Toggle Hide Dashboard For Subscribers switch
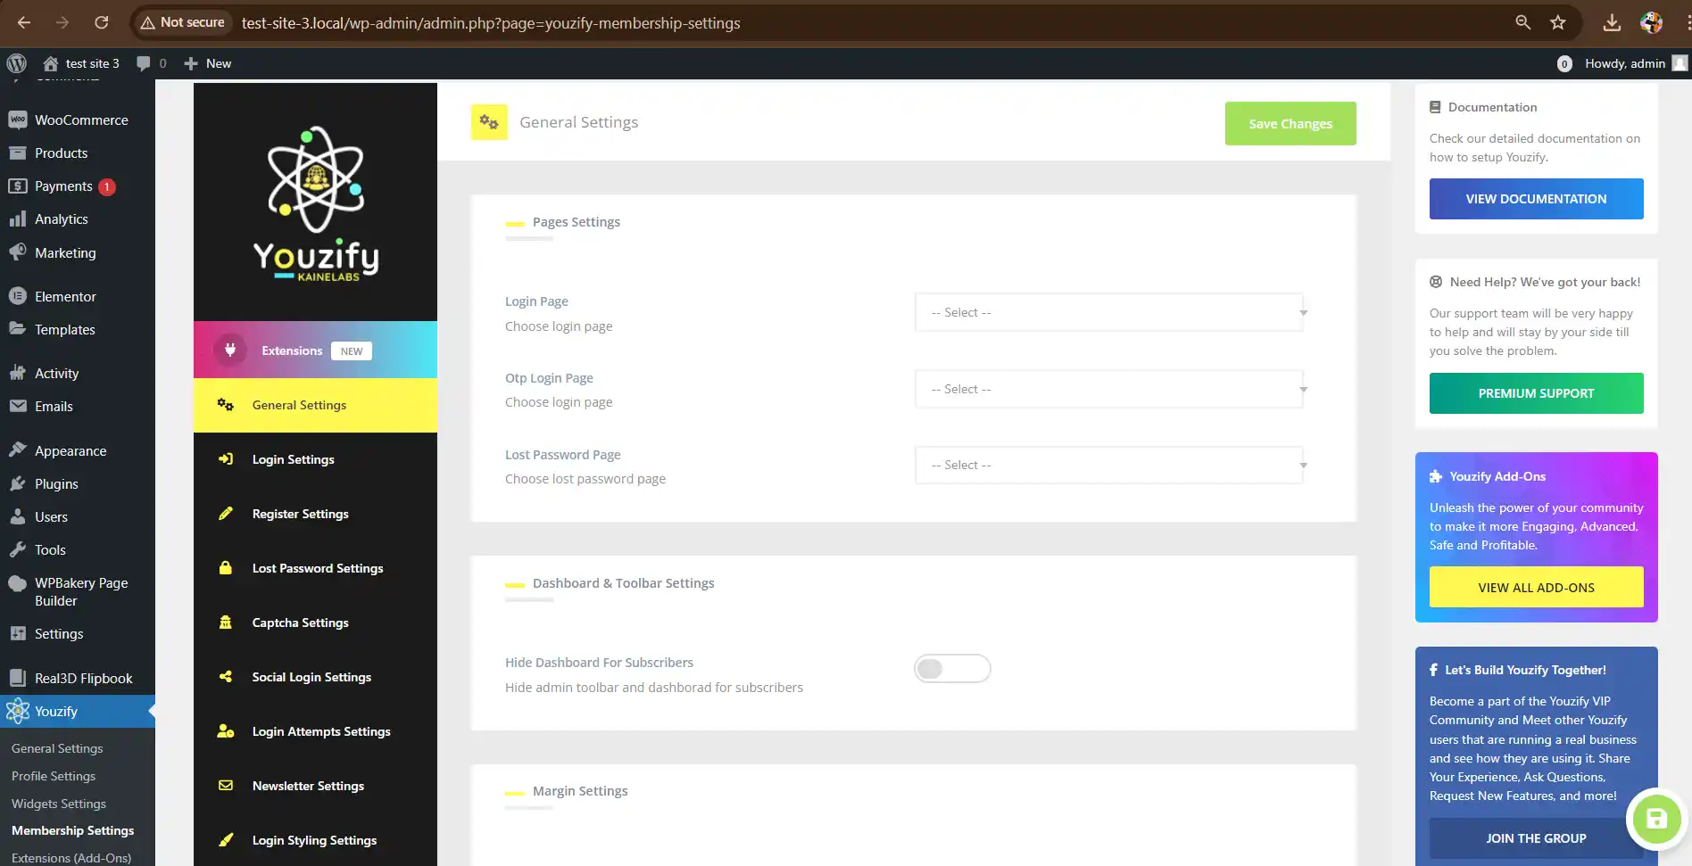Image resolution: width=1692 pixels, height=866 pixels. [952, 668]
